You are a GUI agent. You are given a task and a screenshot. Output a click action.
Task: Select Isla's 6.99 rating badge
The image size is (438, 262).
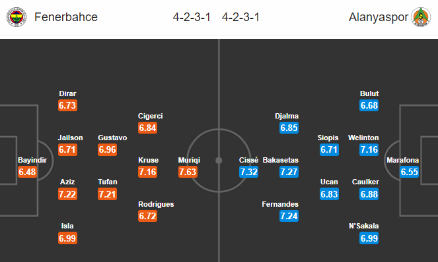pos(67,238)
